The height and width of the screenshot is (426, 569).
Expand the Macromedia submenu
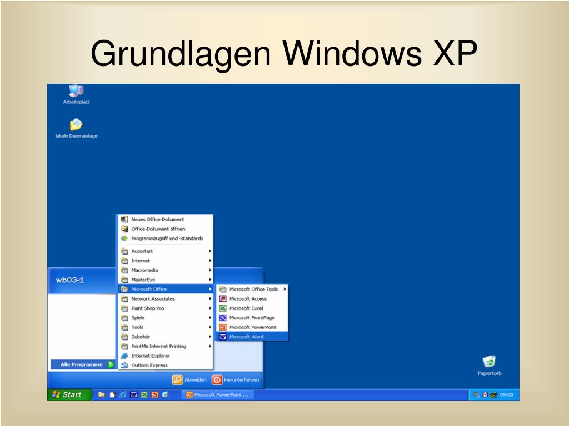pyautogui.click(x=166, y=270)
